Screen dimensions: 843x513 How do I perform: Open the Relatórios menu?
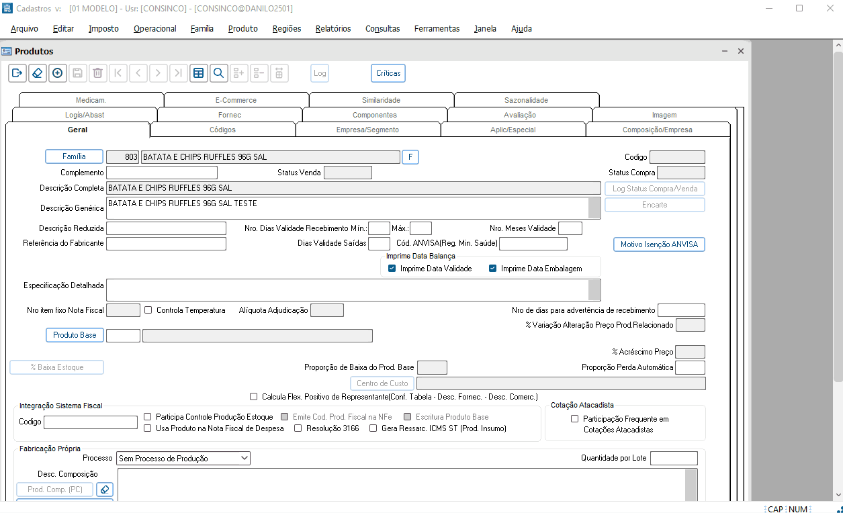(333, 29)
